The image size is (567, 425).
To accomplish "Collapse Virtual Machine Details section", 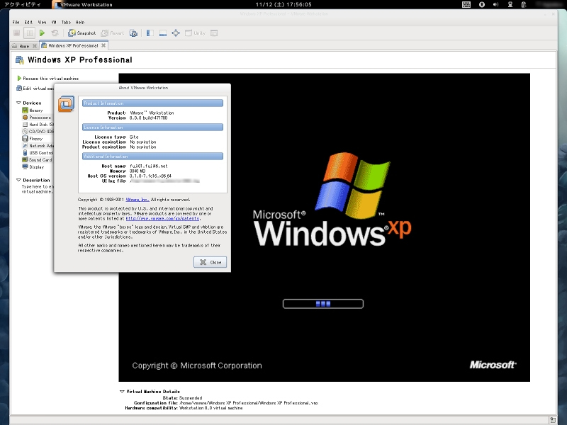I will point(122,392).
